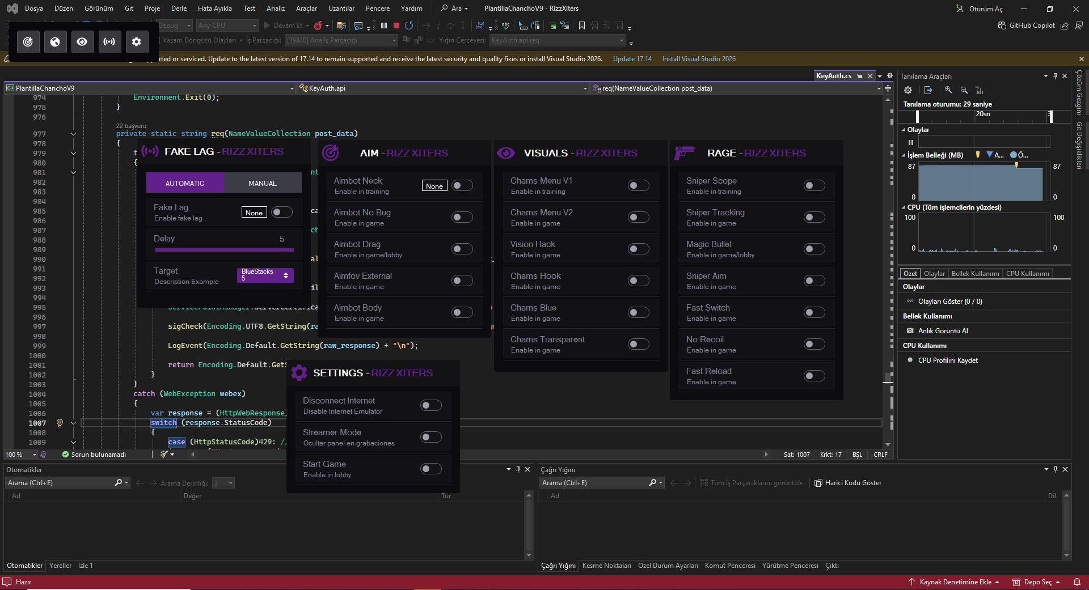
Task: Collapse the İşlem Belleği memory graph
Action: [x=904, y=155]
